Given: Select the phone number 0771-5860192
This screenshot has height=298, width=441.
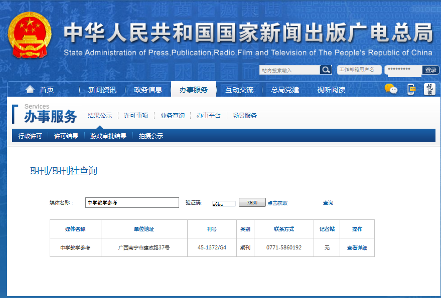Looking at the screenshot, I should pos(284,248).
